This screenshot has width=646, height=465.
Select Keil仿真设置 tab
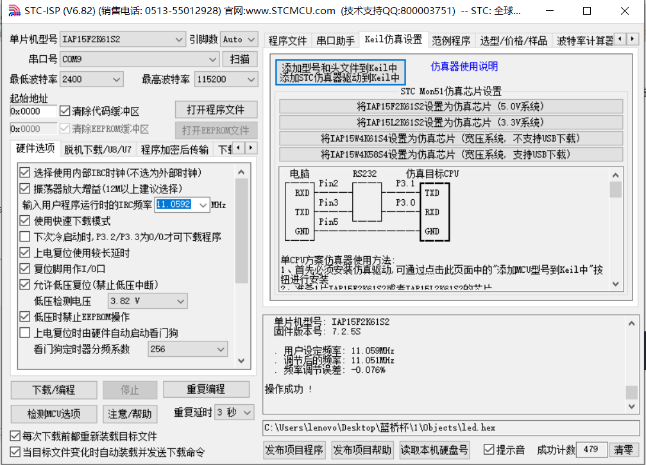click(x=393, y=40)
